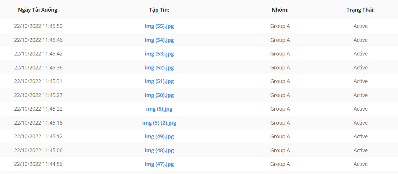Viewport: 398px width, 174px height.
Task: Click Active status in img (54).jpg row
Action: 360,40
